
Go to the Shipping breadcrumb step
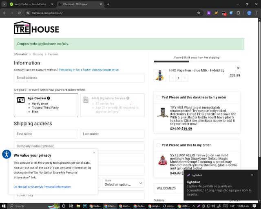38,54
